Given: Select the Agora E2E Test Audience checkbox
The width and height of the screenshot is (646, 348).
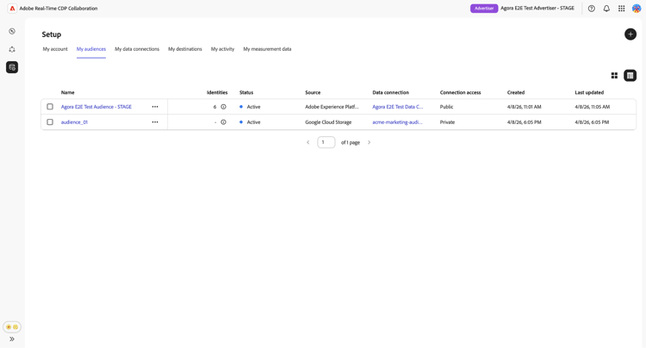Looking at the screenshot, I should pos(50,107).
